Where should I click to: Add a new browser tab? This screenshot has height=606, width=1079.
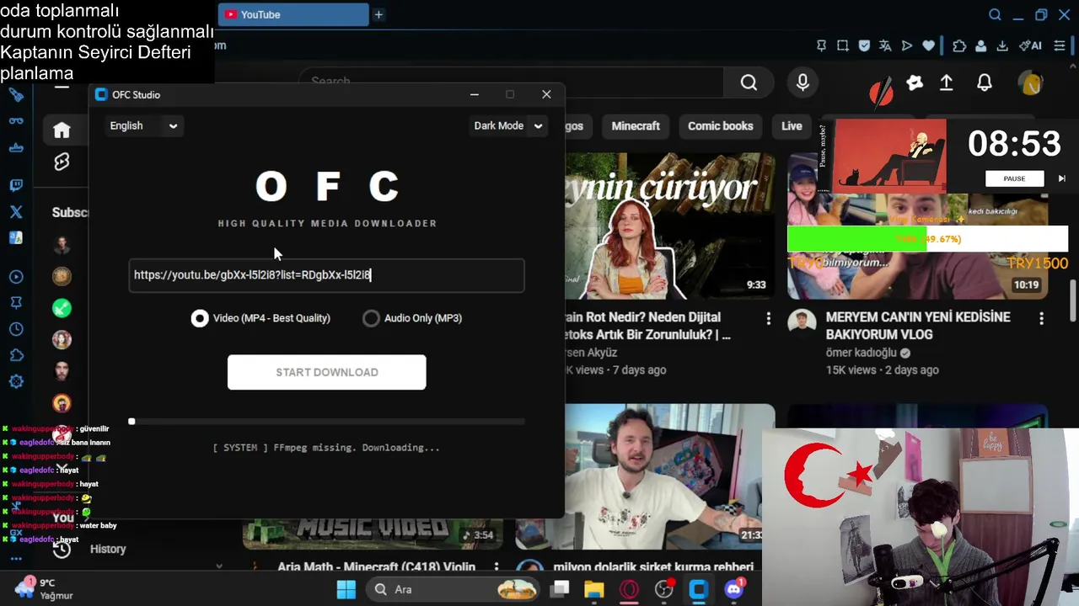pos(378,14)
